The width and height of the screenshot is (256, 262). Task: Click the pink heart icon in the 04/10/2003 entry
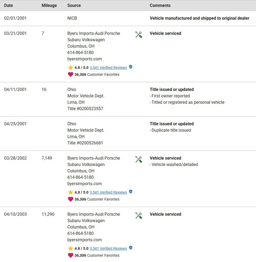pos(70,255)
